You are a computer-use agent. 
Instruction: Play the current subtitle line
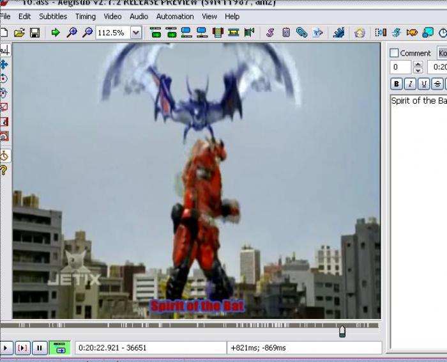click(x=22, y=348)
